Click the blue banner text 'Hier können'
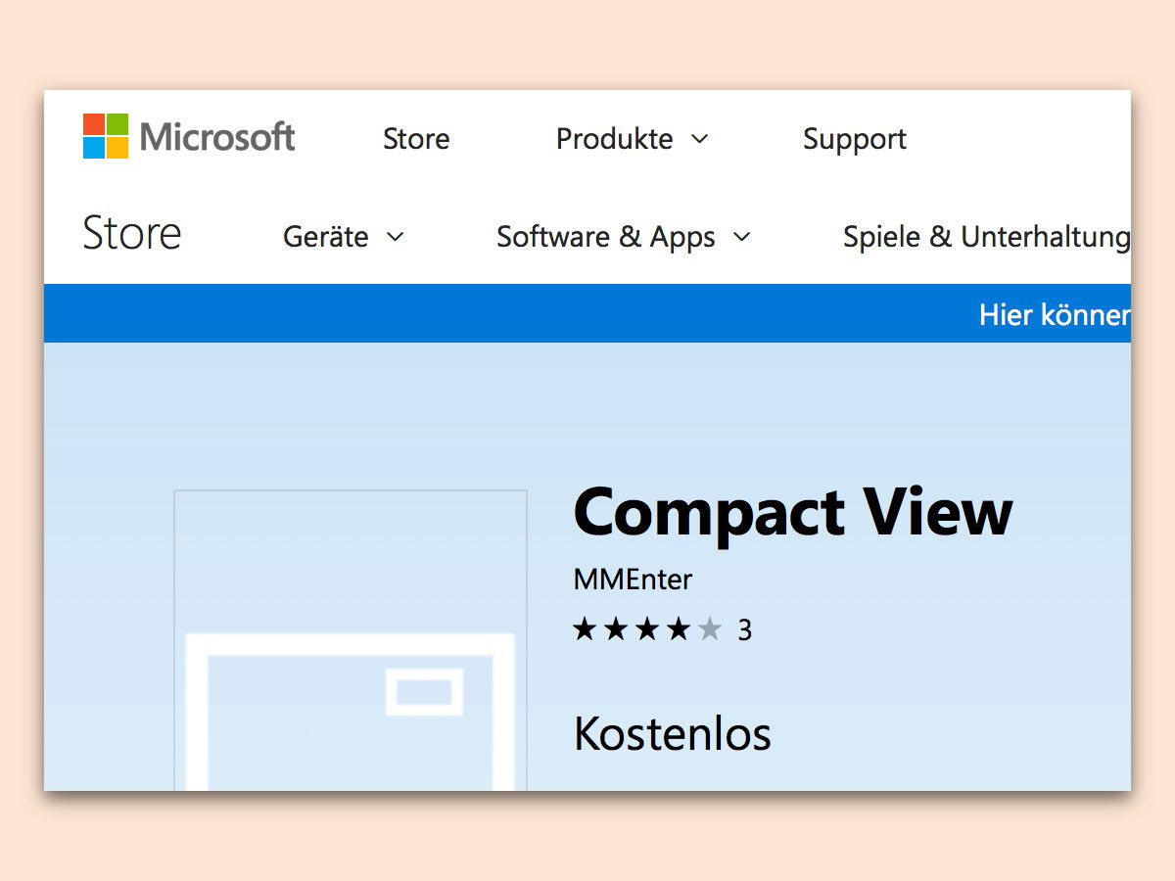The image size is (1175, 881). (x=1055, y=314)
